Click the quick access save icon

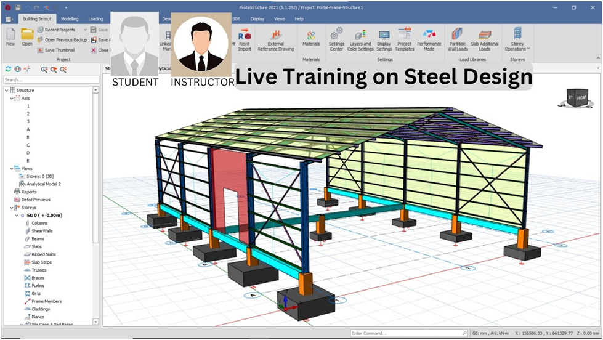18,7
